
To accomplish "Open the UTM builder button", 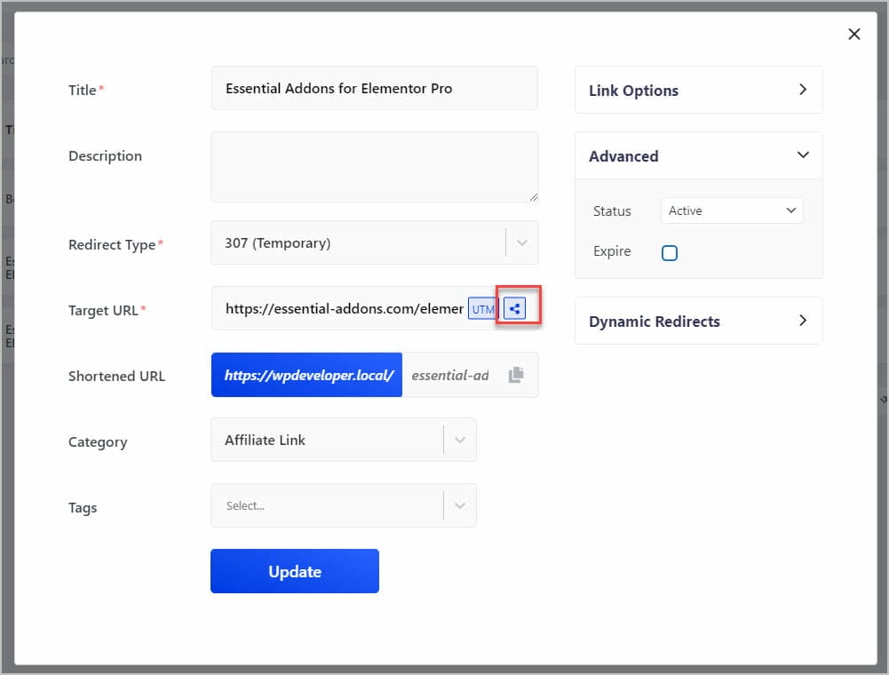I will [482, 309].
